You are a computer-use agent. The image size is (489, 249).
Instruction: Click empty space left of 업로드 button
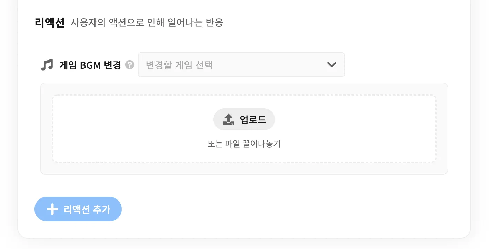click(x=138, y=119)
